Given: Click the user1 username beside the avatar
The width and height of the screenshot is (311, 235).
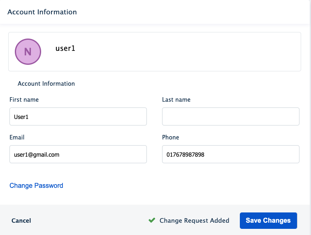Looking at the screenshot, I should [x=65, y=48].
